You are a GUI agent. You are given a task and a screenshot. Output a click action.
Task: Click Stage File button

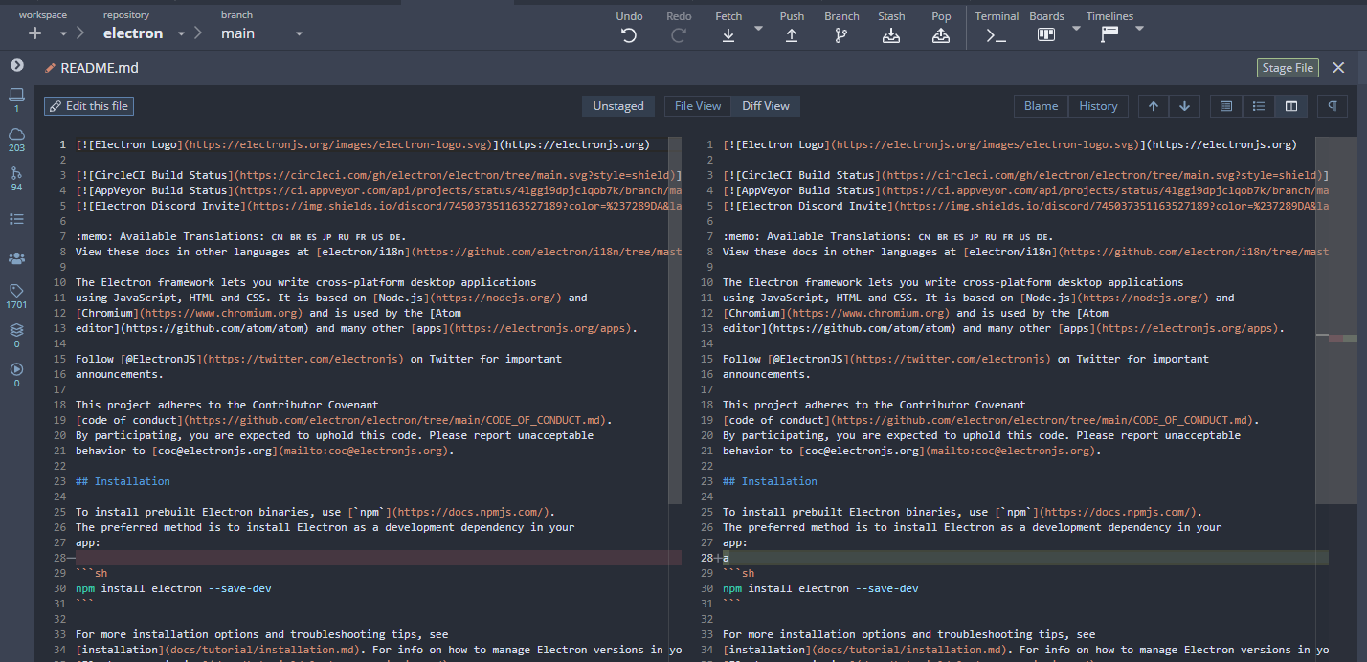point(1288,68)
